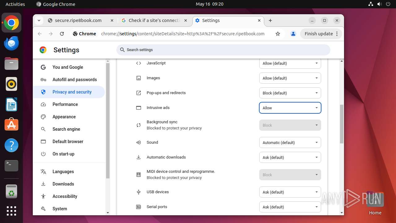Click the Background sync arrows icon
Viewport: 396px width, 223px height.
pyautogui.click(x=139, y=125)
